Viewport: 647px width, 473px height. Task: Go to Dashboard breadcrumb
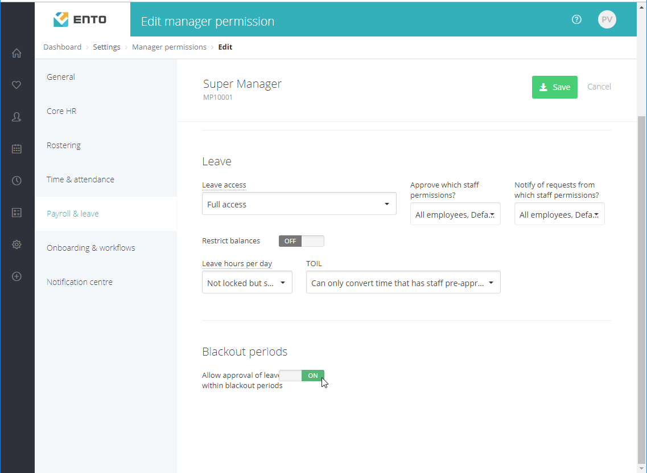coord(62,47)
